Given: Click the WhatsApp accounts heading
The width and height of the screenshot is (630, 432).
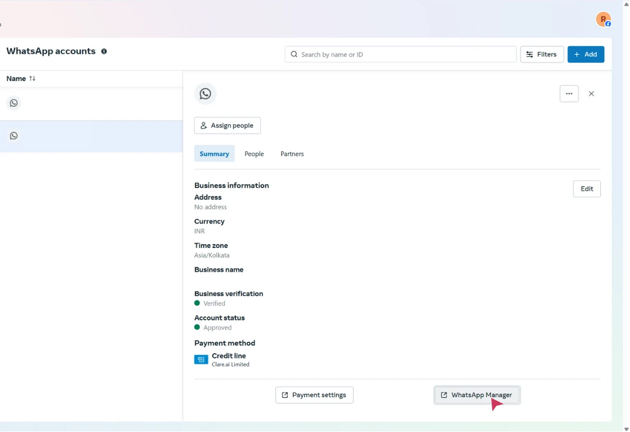Looking at the screenshot, I should coord(51,51).
